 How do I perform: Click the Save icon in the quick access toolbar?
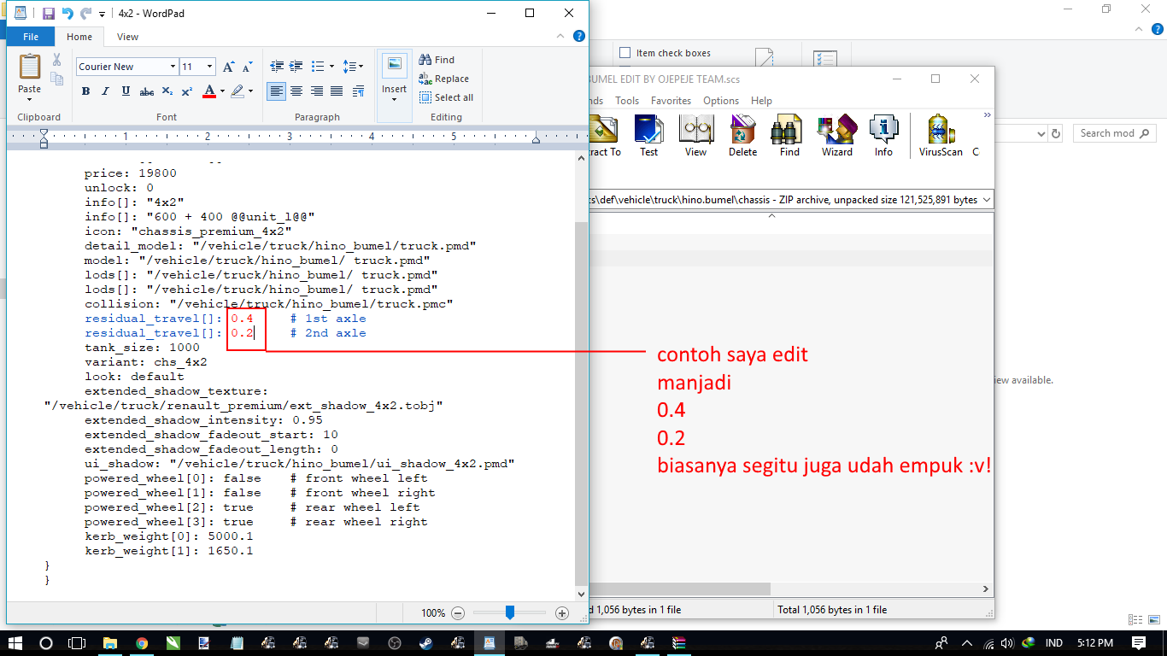pyautogui.click(x=48, y=14)
